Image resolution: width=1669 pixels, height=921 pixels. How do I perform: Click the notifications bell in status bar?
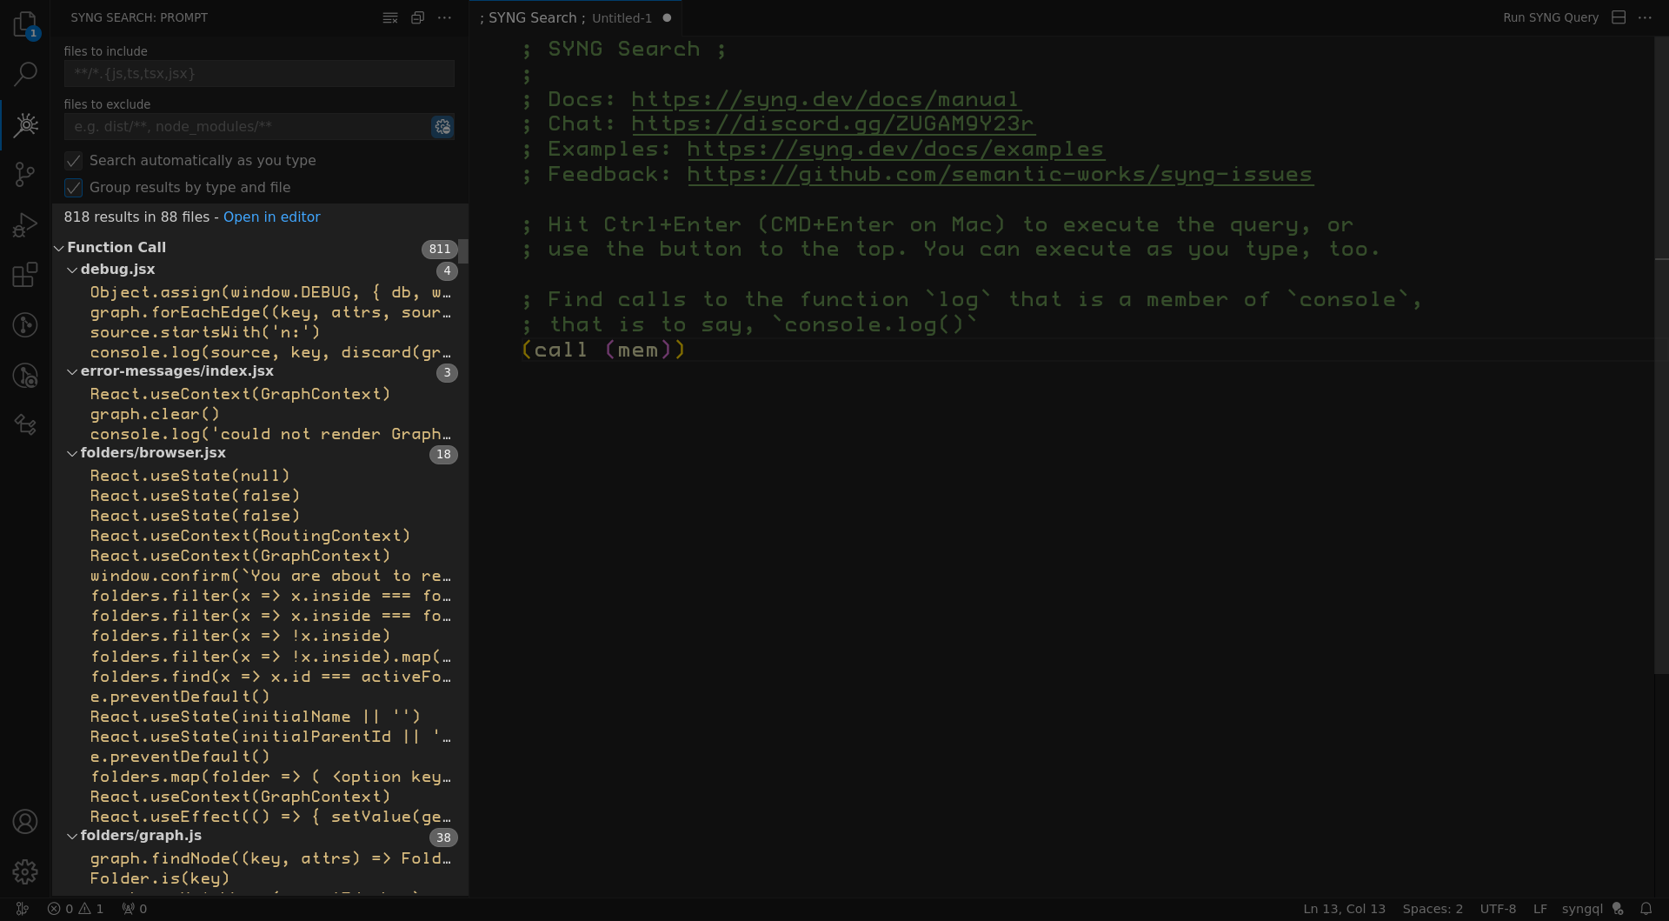(x=1646, y=909)
